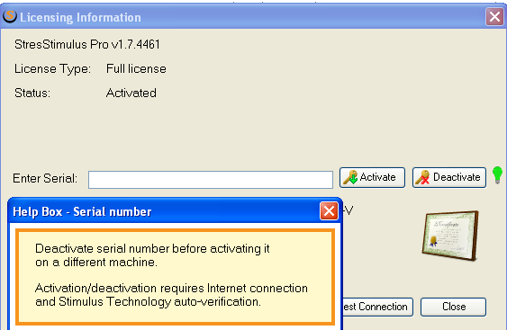The height and width of the screenshot is (330, 507).
Task: Click the green-arrow key icon on Activate
Action: coord(350,177)
